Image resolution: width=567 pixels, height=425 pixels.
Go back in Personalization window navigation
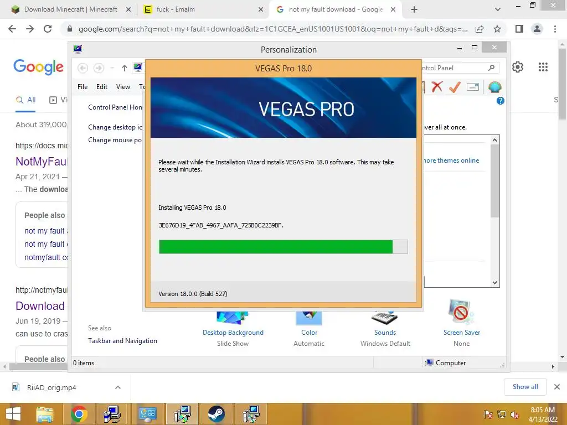(x=83, y=68)
